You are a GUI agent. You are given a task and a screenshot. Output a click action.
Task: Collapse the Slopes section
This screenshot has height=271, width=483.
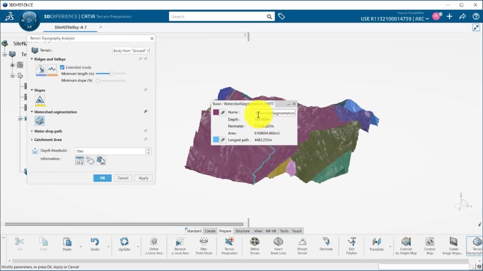coord(32,90)
